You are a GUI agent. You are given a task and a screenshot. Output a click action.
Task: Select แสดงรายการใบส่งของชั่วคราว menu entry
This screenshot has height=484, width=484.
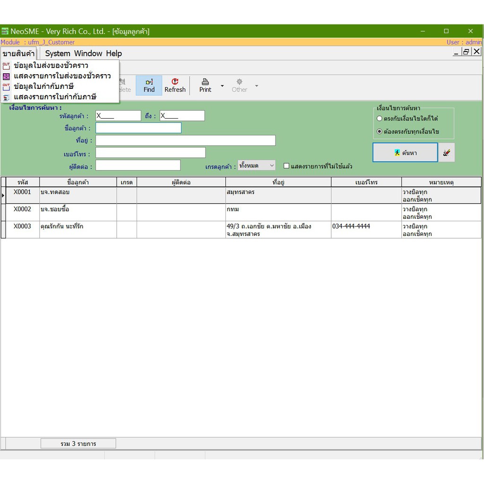coord(60,76)
